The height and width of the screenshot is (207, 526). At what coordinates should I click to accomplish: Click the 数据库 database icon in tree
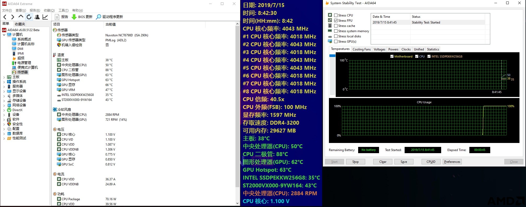pyautogui.click(x=9, y=133)
